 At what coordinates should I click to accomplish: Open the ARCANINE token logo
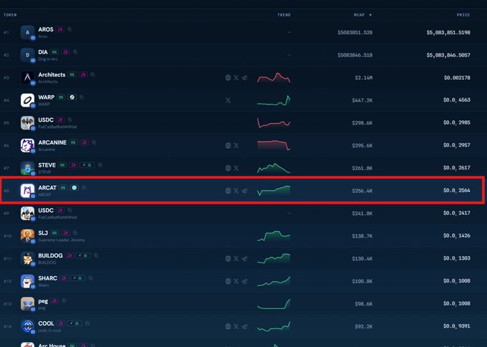(27, 145)
